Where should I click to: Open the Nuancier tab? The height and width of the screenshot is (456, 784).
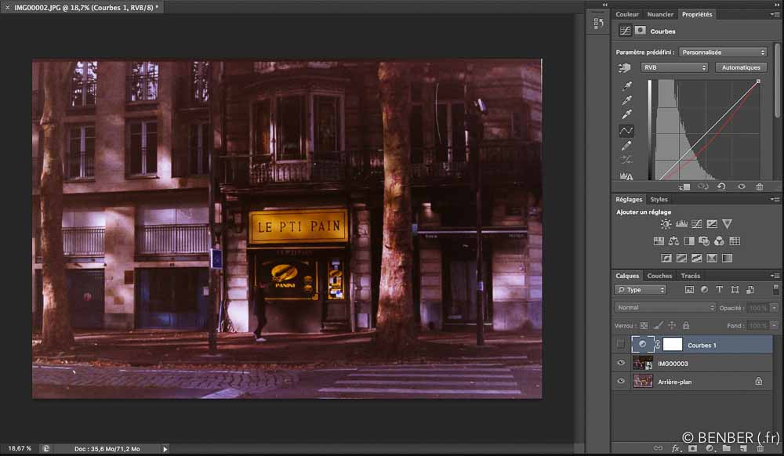(660, 14)
